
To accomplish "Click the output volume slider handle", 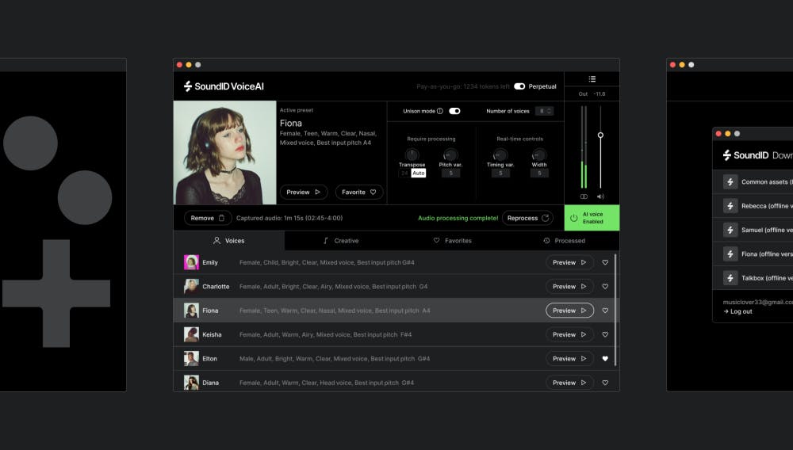I will point(600,135).
